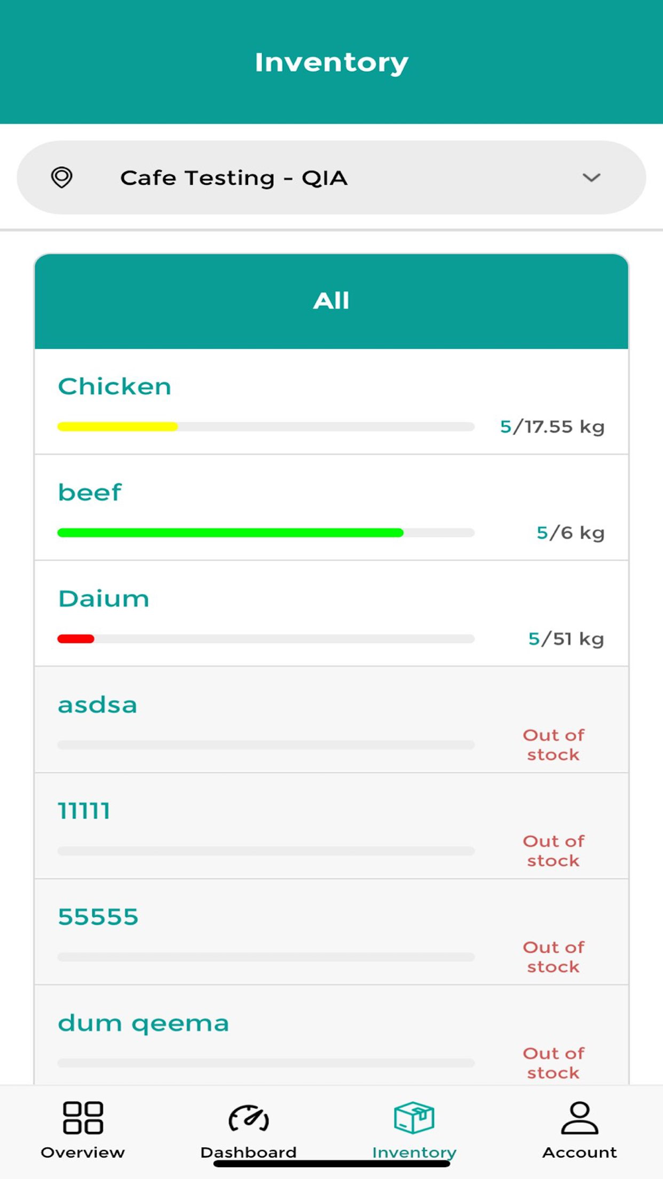This screenshot has height=1179, width=663.
Task: Open the beef inventory item
Action: pyautogui.click(x=331, y=508)
